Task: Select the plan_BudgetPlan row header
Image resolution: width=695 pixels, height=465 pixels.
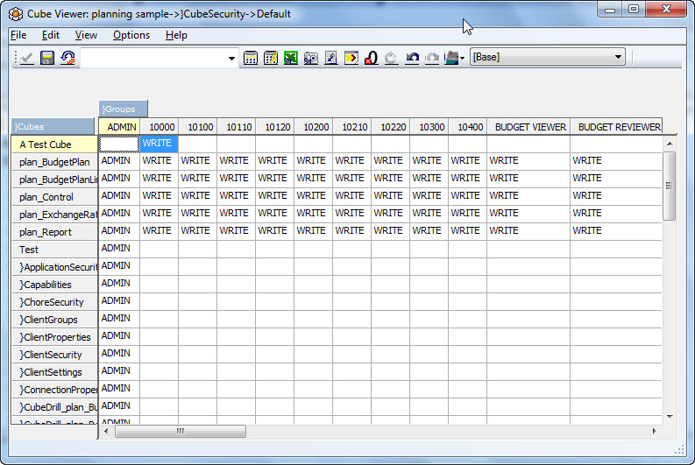Action: click(54, 162)
